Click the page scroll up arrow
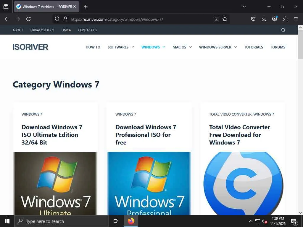 300,27
